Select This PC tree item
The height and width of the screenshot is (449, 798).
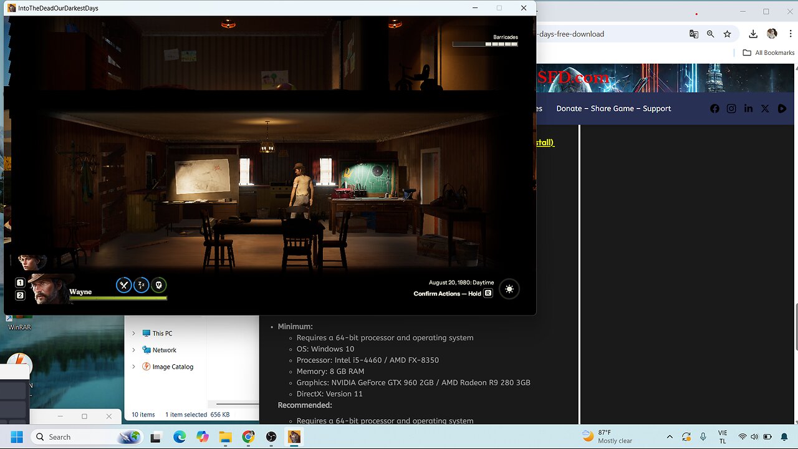[157, 334]
